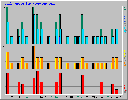This screenshot has height=100, width=128.
Task: Click day label "31" on x-axis
Action: pos(120,97)
